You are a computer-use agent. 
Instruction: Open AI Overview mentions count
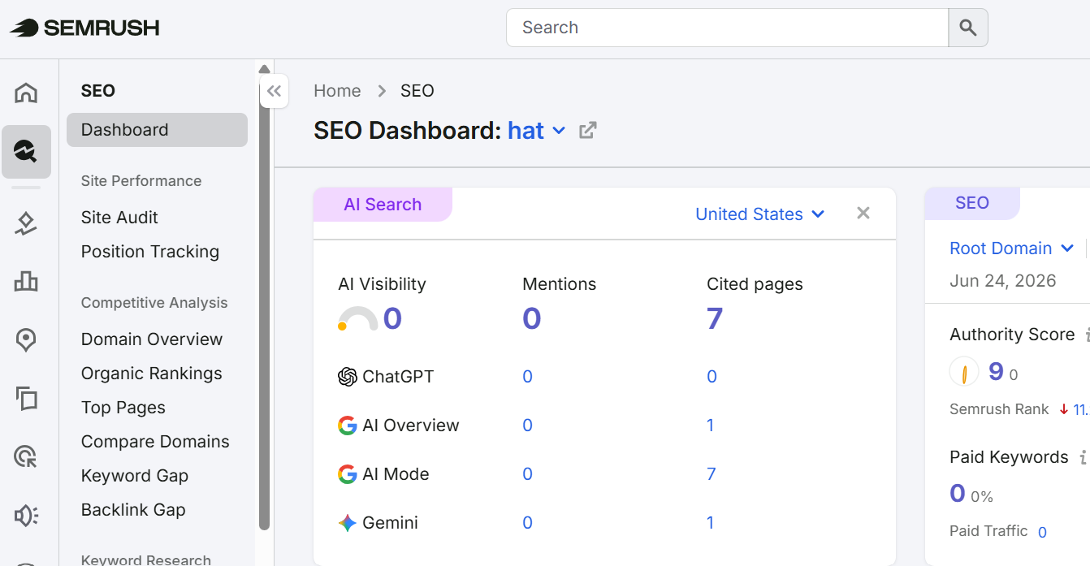(x=527, y=426)
